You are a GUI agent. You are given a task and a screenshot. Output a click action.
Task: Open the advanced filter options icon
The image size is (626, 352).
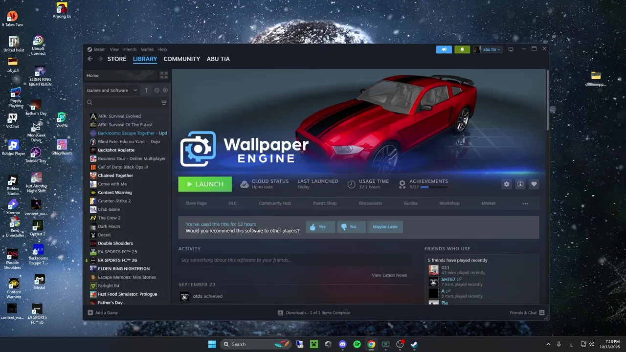(x=164, y=103)
